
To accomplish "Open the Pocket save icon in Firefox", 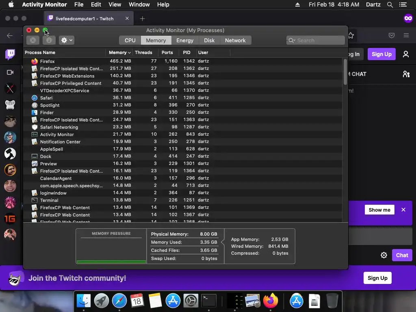I will 392,35.
